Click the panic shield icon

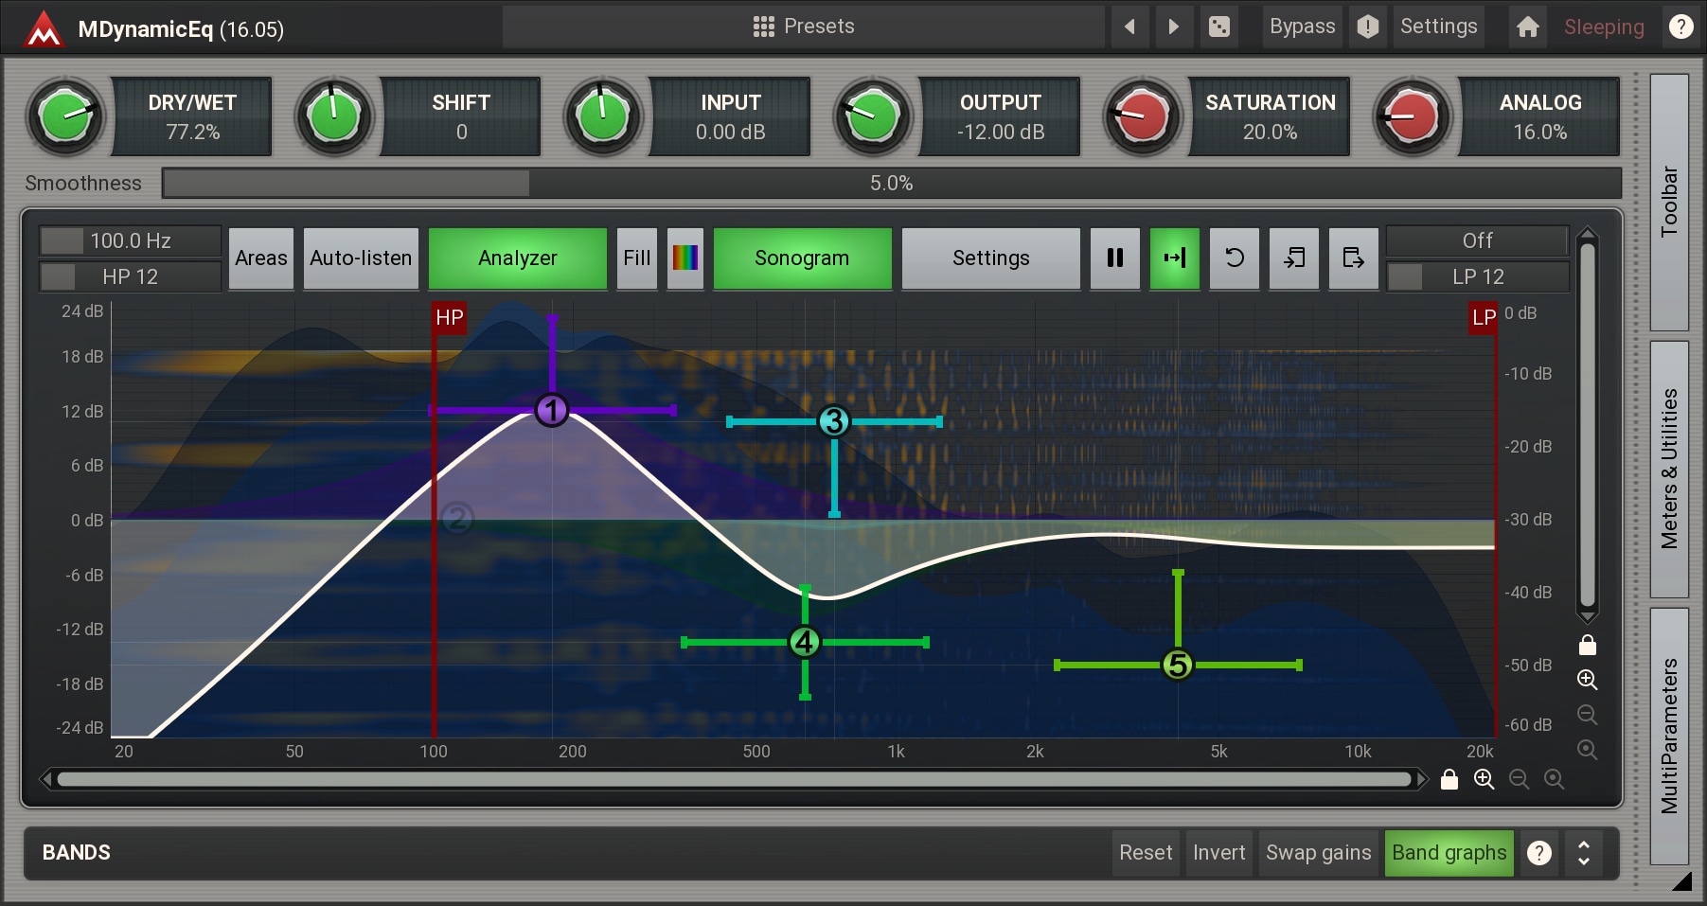point(1367,27)
